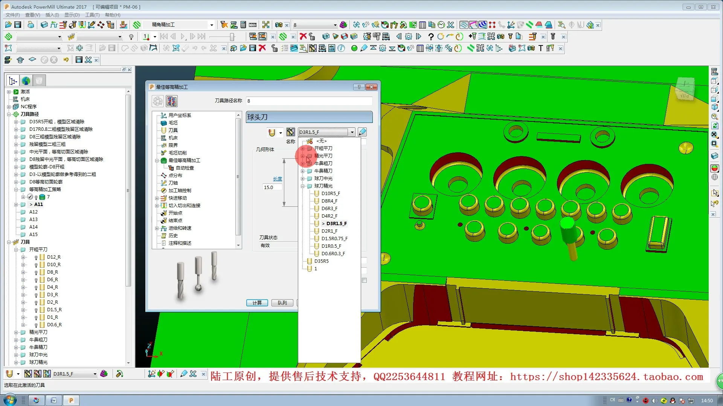The image size is (723, 406).
Task: Click the red X delete icon in toolbar
Action: point(303,36)
